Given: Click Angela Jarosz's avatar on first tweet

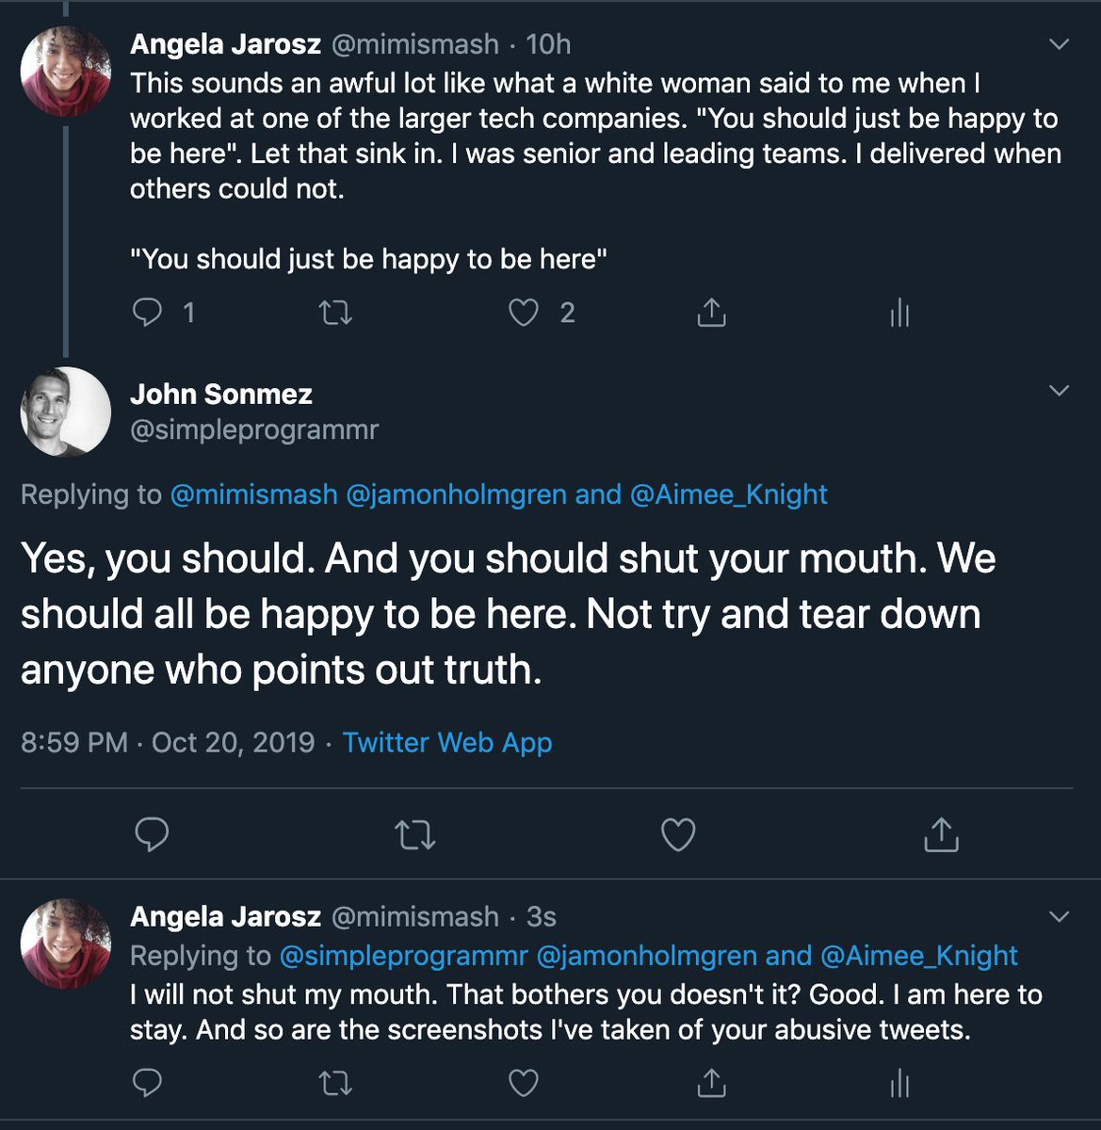Looking at the screenshot, I should [x=66, y=72].
